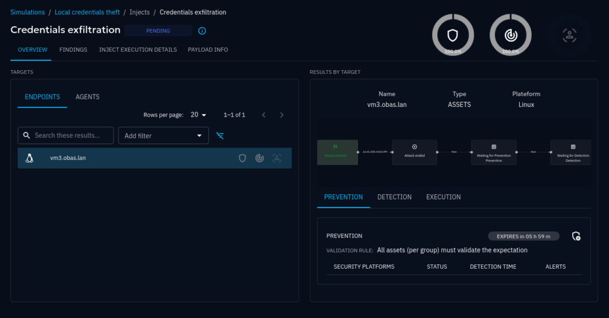The width and height of the screenshot is (609, 318).
Task: Open Local credentials theft breadcrumb link
Action: (x=87, y=12)
